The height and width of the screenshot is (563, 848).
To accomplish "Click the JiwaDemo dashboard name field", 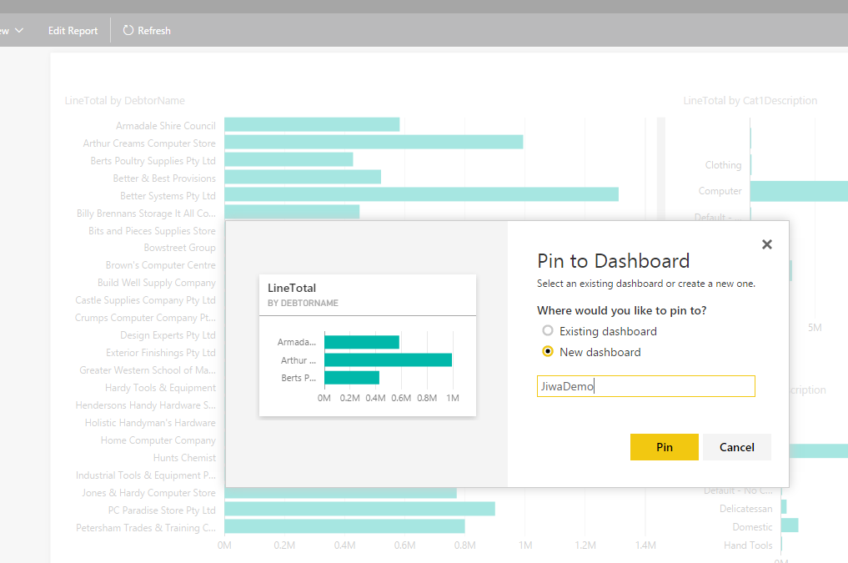I will click(645, 386).
